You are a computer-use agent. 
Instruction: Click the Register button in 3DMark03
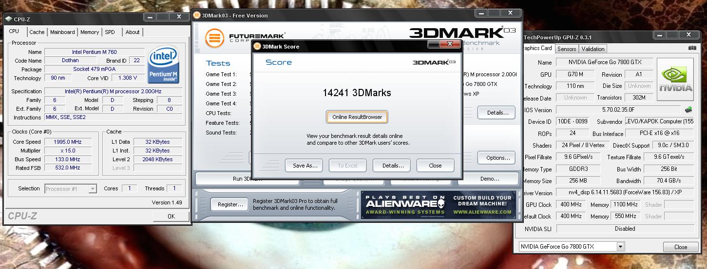[x=230, y=204]
